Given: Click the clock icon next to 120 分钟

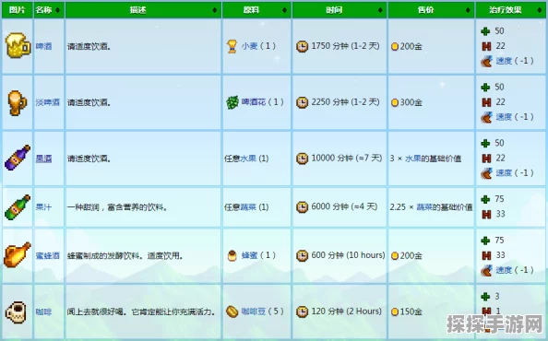Looking at the screenshot, I should coord(303,312).
